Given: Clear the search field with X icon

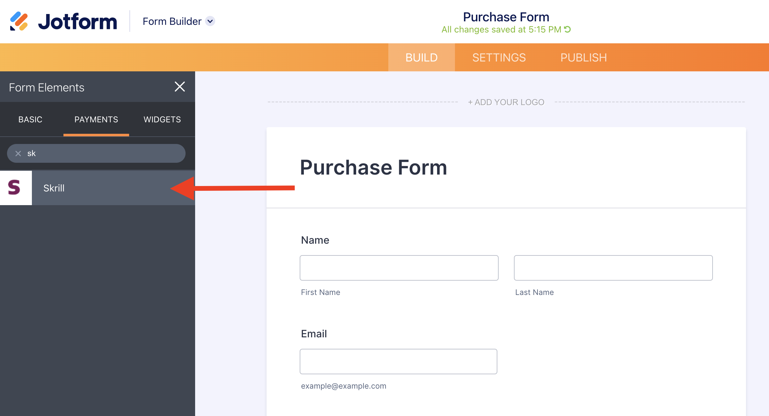Looking at the screenshot, I should tap(18, 154).
